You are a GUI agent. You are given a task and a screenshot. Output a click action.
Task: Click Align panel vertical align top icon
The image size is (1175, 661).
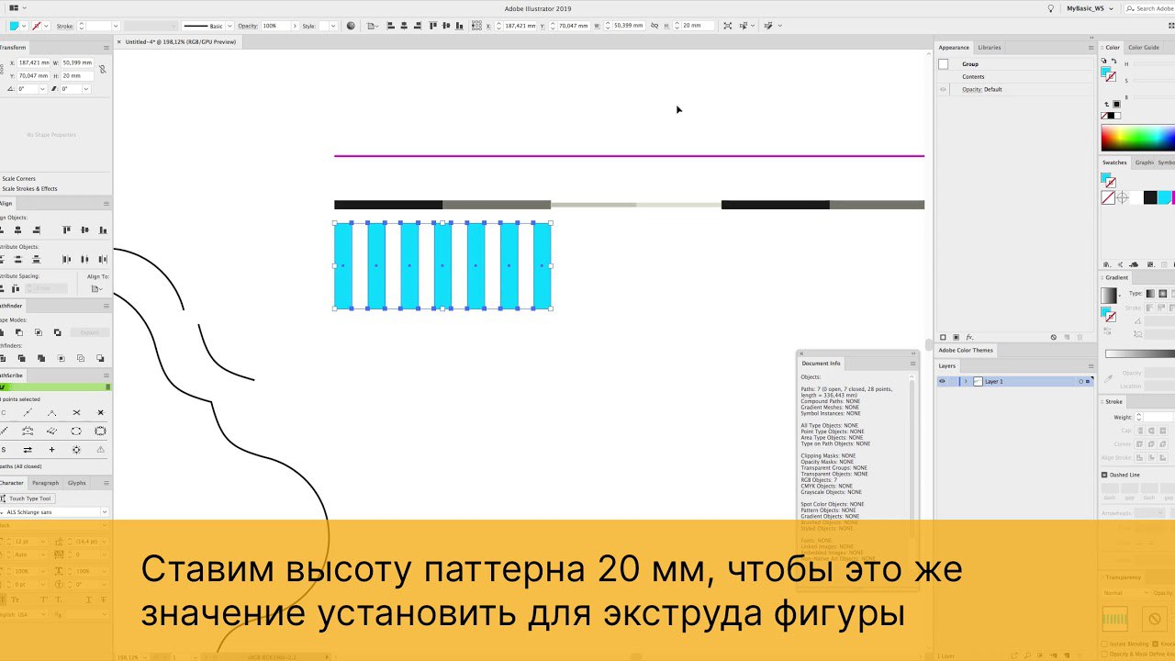coord(67,230)
